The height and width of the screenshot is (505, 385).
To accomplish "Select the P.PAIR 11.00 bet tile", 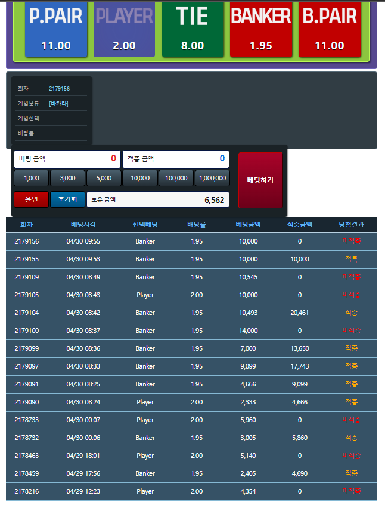I will click(56, 29).
